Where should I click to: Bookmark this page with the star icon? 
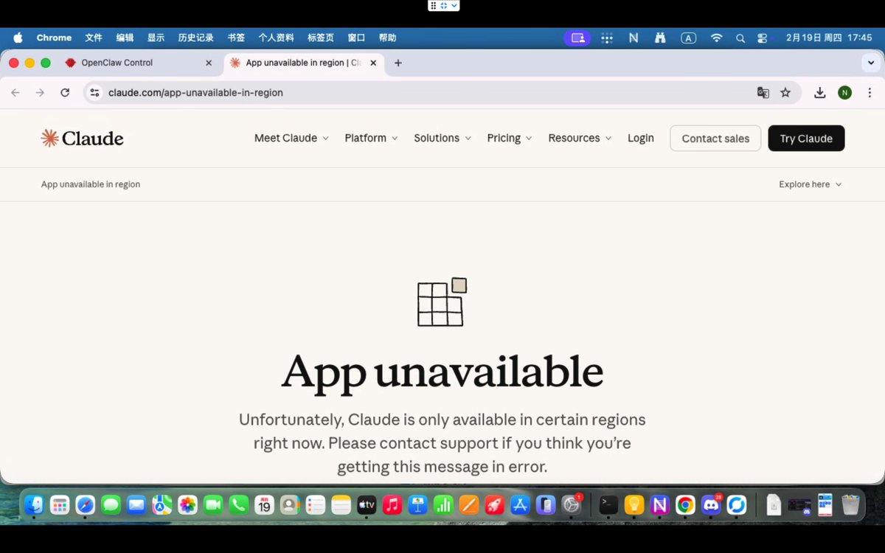click(x=785, y=92)
